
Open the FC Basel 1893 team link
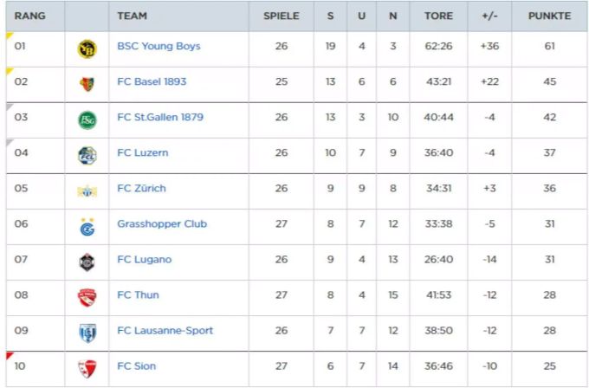click(152, 81)
